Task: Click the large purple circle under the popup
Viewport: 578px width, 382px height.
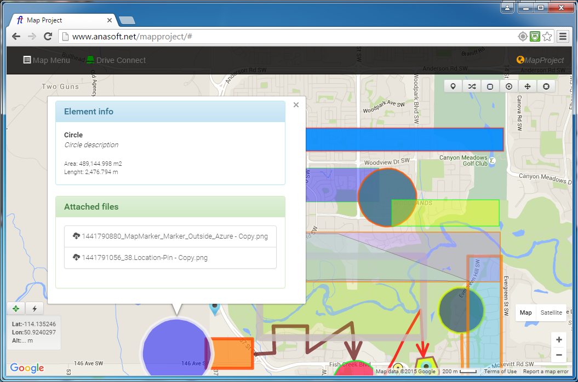Action: [x=175, y=349]
